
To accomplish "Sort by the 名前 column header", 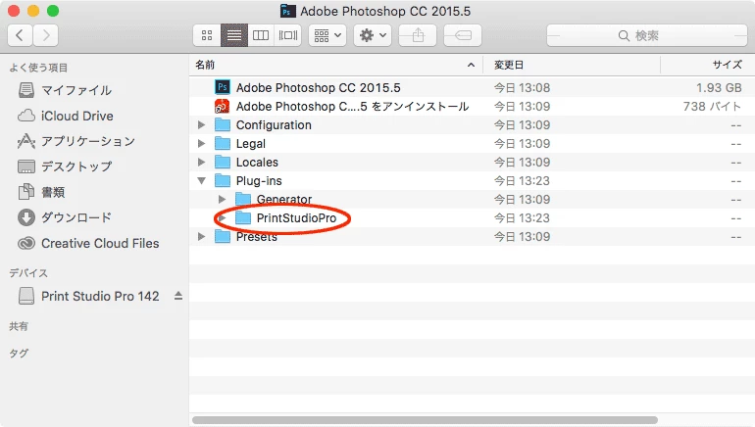I will click(205, 65).
